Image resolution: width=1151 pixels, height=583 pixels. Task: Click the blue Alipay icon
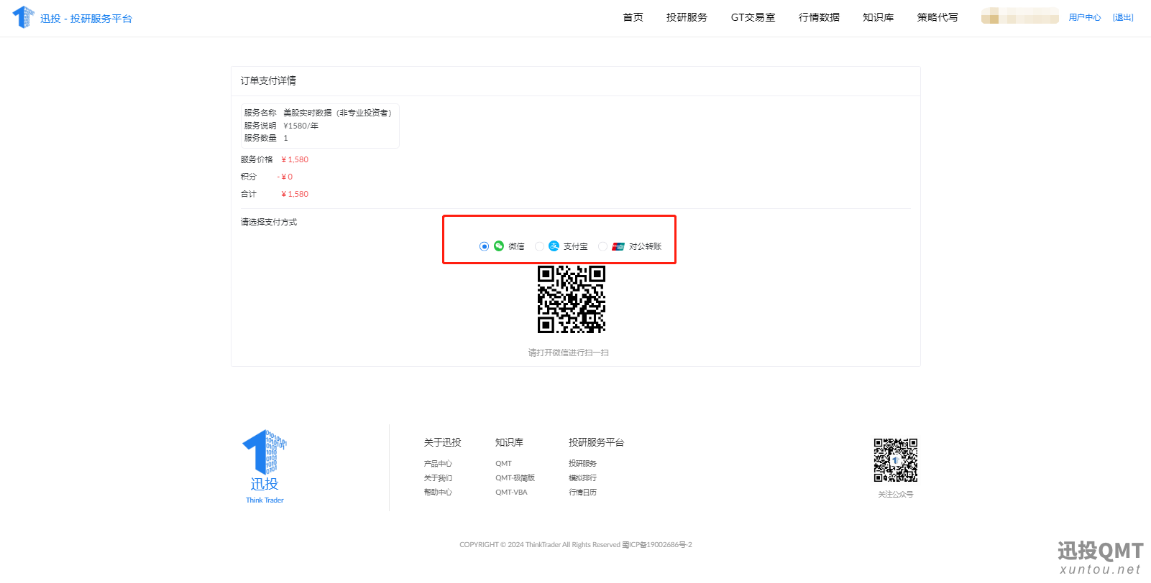554,246
